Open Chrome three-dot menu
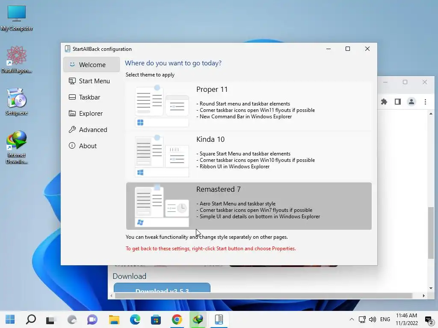438x328 pixels. (x=425, y=102)
